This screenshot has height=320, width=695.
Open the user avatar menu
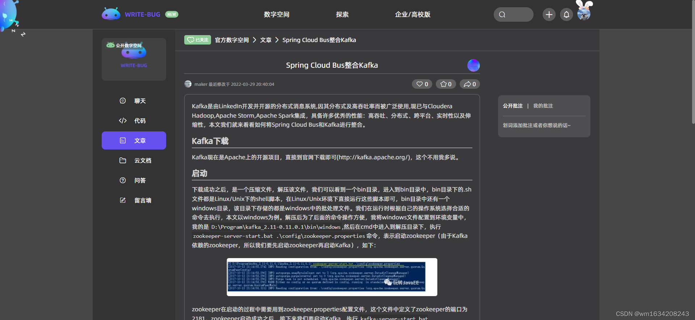584,14
